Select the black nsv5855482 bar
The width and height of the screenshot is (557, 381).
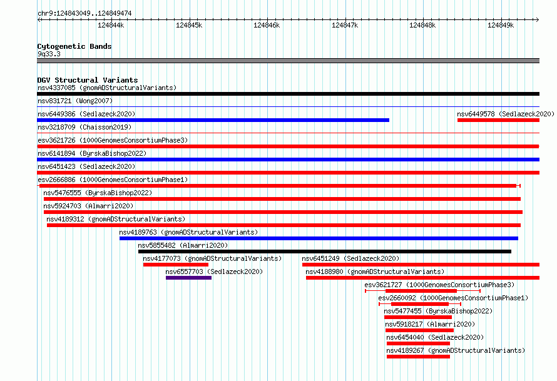(325, 251)
